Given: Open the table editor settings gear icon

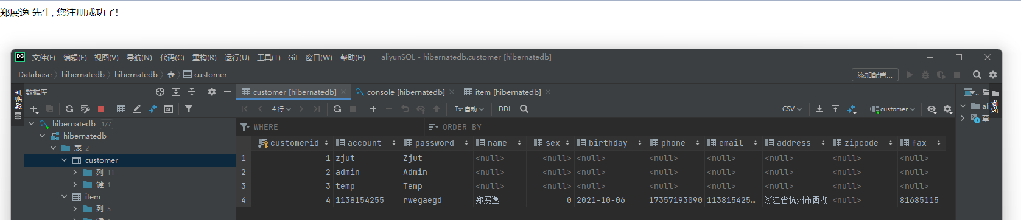Looking at the screenshot, I should click(x=947, y=109).
